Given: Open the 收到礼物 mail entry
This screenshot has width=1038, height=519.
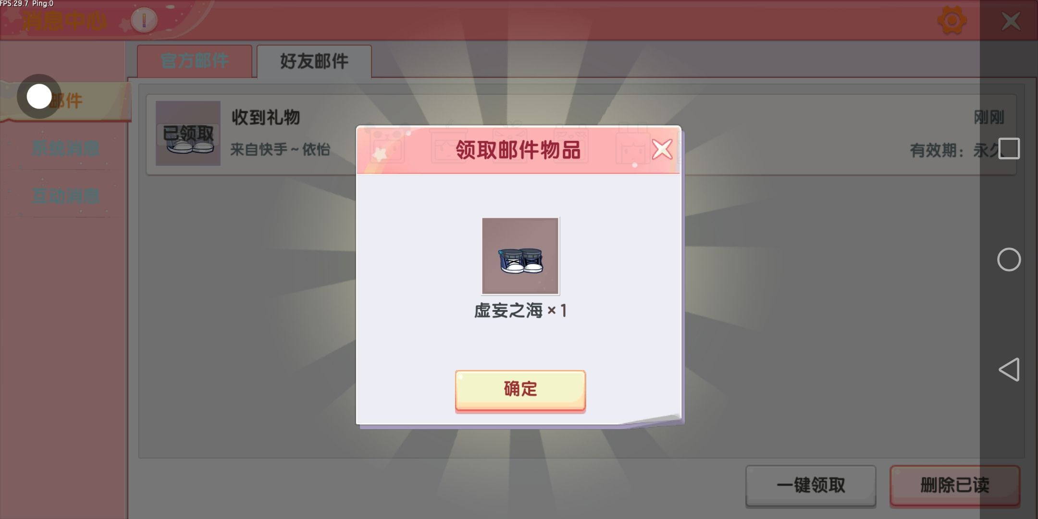Looking at the screenshot, I should (x=581, y=135).
